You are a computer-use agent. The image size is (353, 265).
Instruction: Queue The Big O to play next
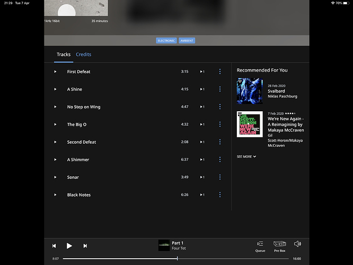[202, 124]
